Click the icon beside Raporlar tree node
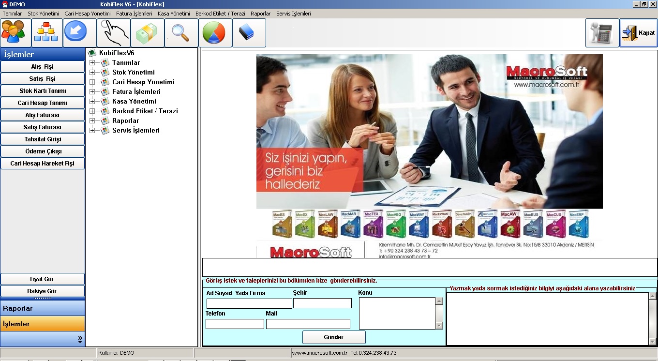658x361 pixels. coord(105,121)
